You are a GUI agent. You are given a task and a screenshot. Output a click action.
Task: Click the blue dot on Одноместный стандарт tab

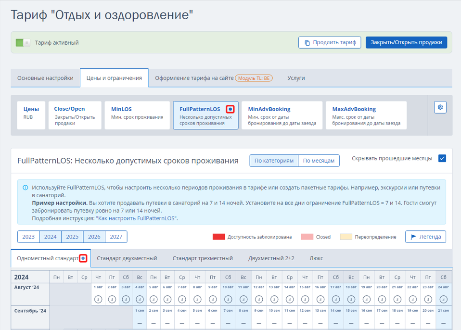point(83,258)
